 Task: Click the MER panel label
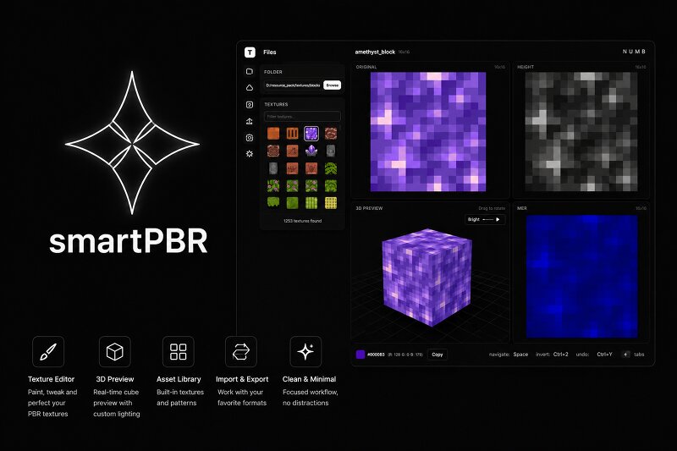pos(522,208)
